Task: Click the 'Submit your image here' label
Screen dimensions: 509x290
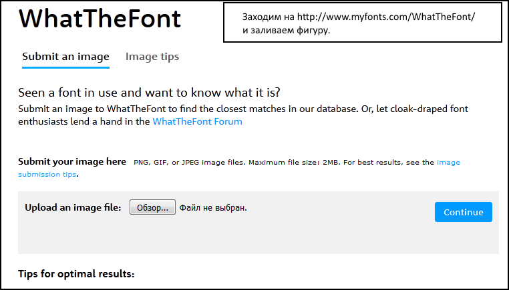Action: 72,161
